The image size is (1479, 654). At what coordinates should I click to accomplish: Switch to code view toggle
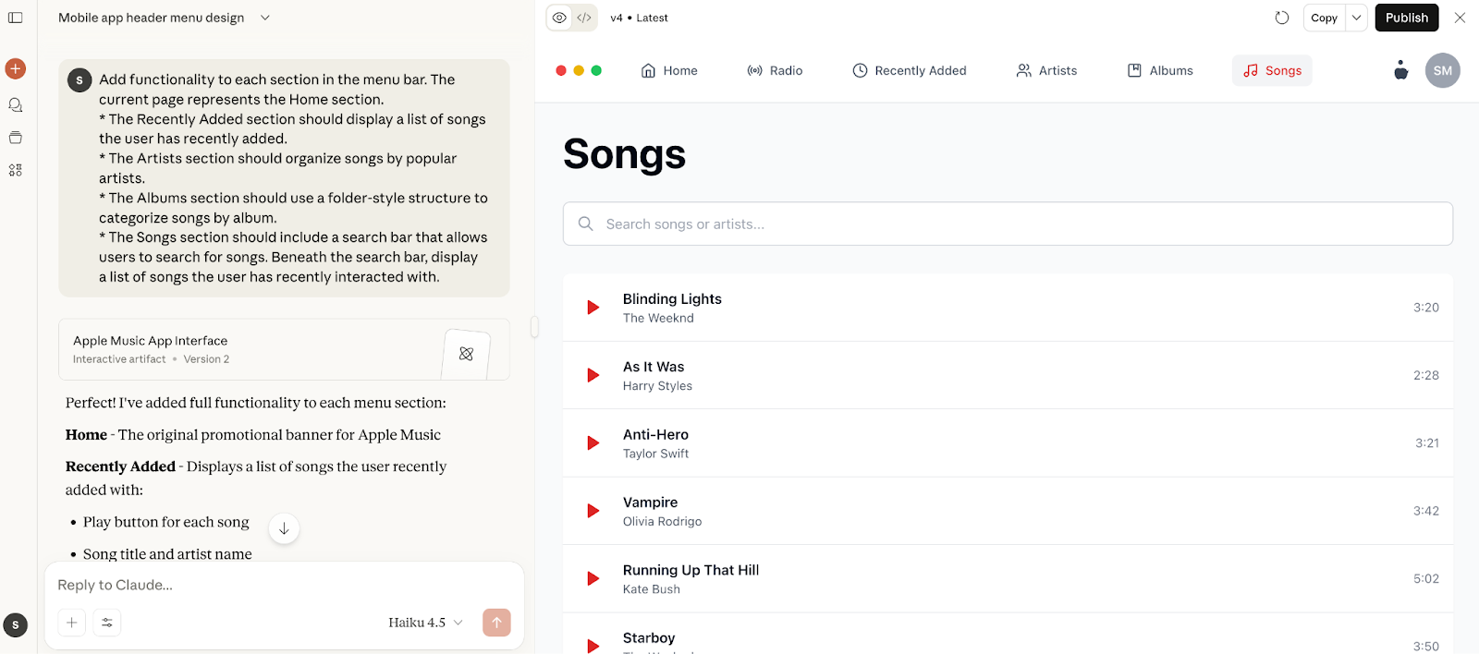[x=584, y=18]
